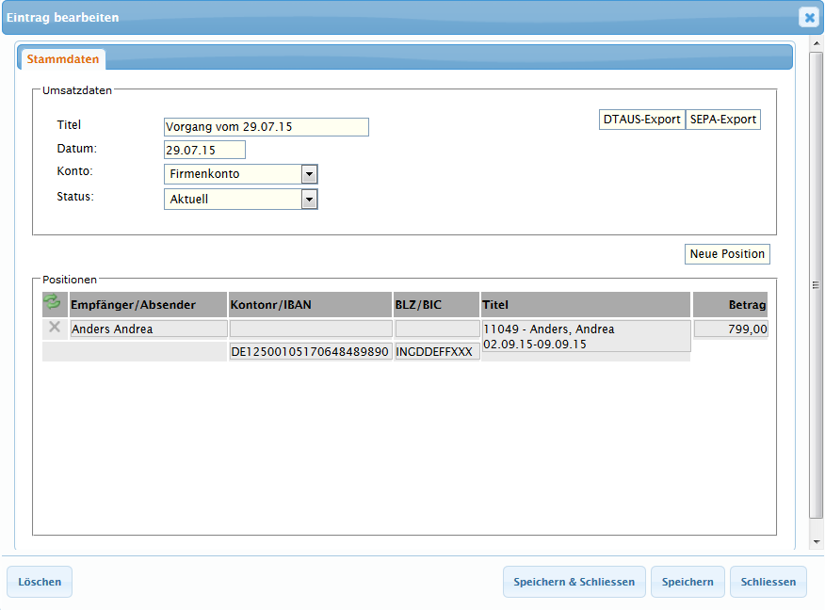Add a Neue Position
This screenshot has height=610, width=825.
coord(727,254)
